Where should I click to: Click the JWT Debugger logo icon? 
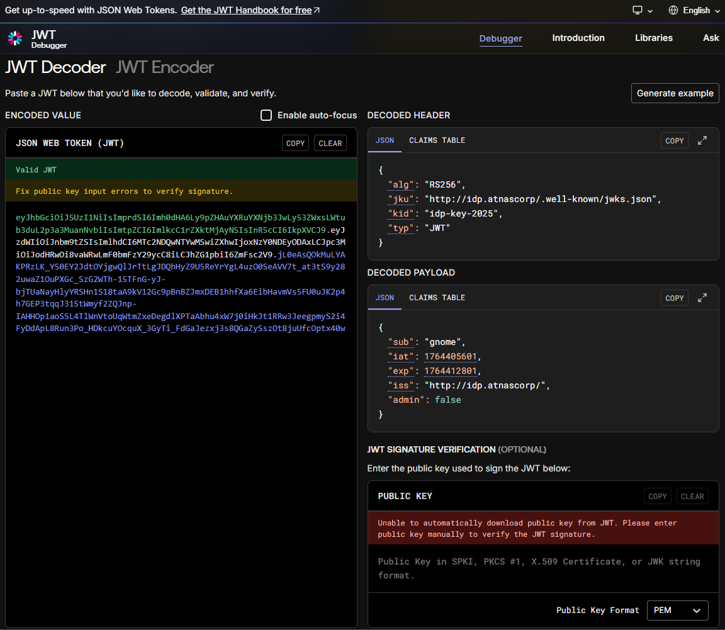click(14, 38)
